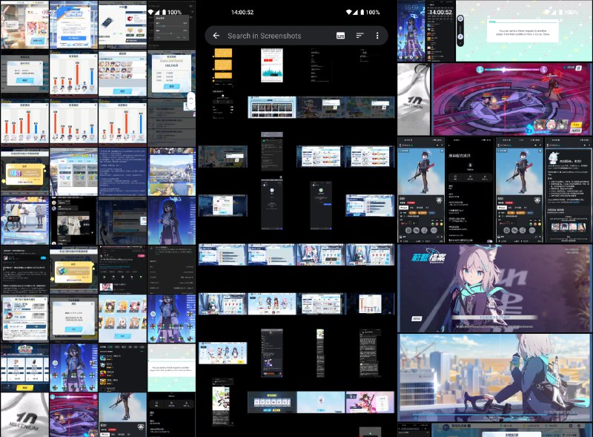The height and width of the screenshot is (437, 593).
Task: Switch the file view layout icon
Action: (x=340, y=36)
